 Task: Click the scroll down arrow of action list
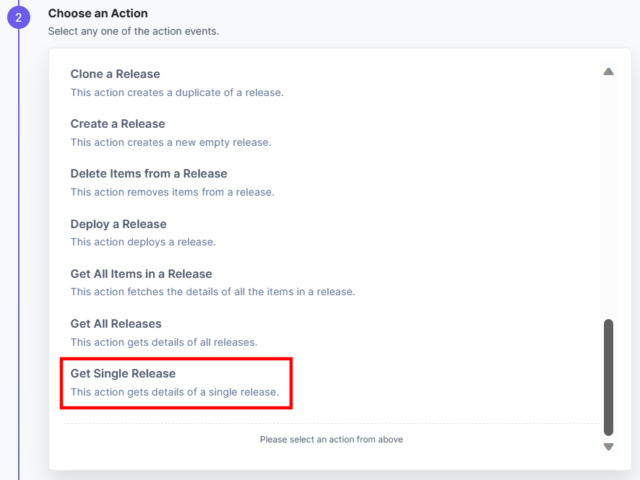pyautogui.click(x=608, y=447)
